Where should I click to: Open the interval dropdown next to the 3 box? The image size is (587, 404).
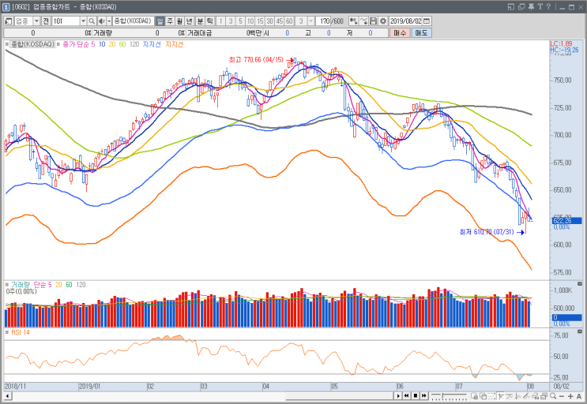pos(310,21)
